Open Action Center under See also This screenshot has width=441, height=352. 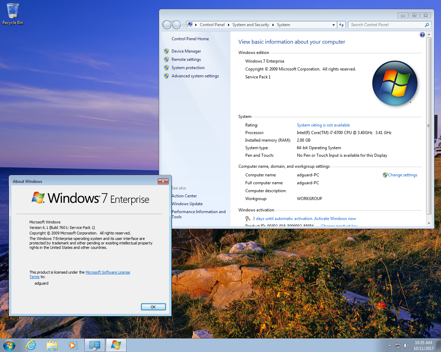click(x=184, y=196)
